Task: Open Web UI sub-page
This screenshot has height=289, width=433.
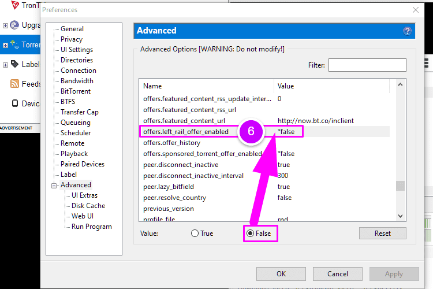Action: click(x=83, y=216)
